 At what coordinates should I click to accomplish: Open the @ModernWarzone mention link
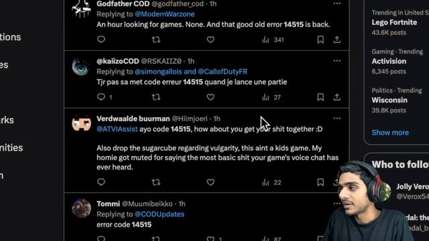point(164,14)
